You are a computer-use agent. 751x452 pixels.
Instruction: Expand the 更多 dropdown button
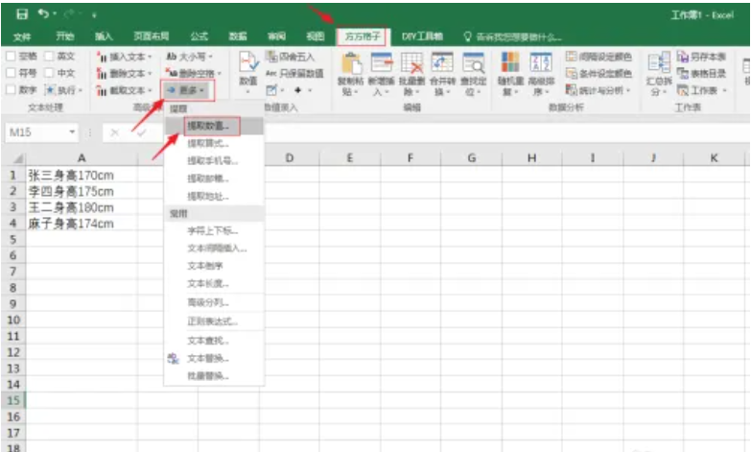click(x=189, y=90)
